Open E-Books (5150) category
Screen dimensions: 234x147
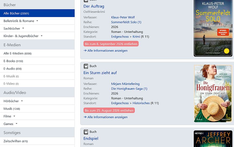pyautogui.click(x=37, y=61)
